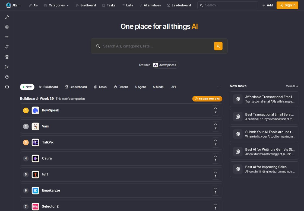Click the Buildboard countdown timer badge
The image size is (304, 211).
click(207, 99)
